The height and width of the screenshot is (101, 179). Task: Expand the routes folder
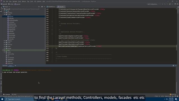point(4,46)
